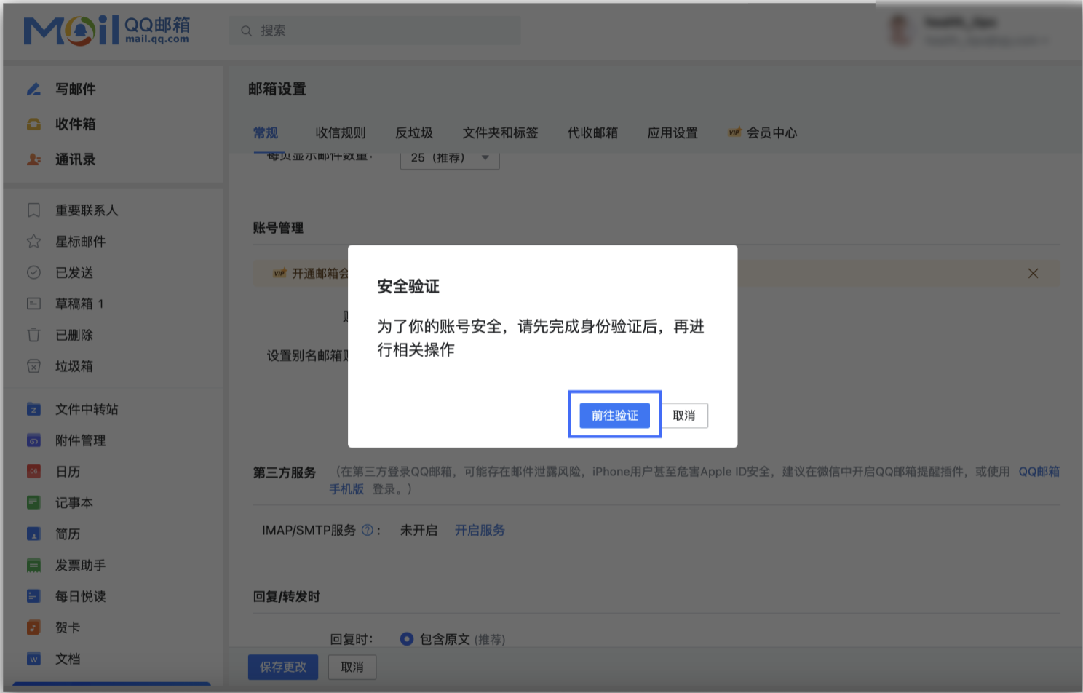Select the 包含原文 reply radio button
1083x693 pixels.
406,638
